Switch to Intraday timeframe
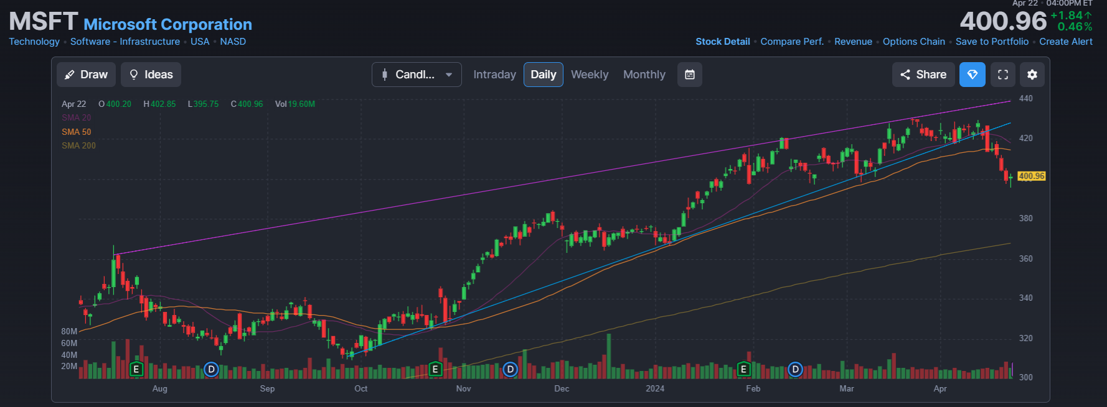1107x407 pixels. pos(494,75)
